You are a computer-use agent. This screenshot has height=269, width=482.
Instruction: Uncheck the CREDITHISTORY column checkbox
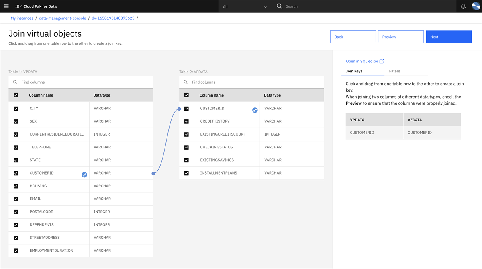pos(186,121)
